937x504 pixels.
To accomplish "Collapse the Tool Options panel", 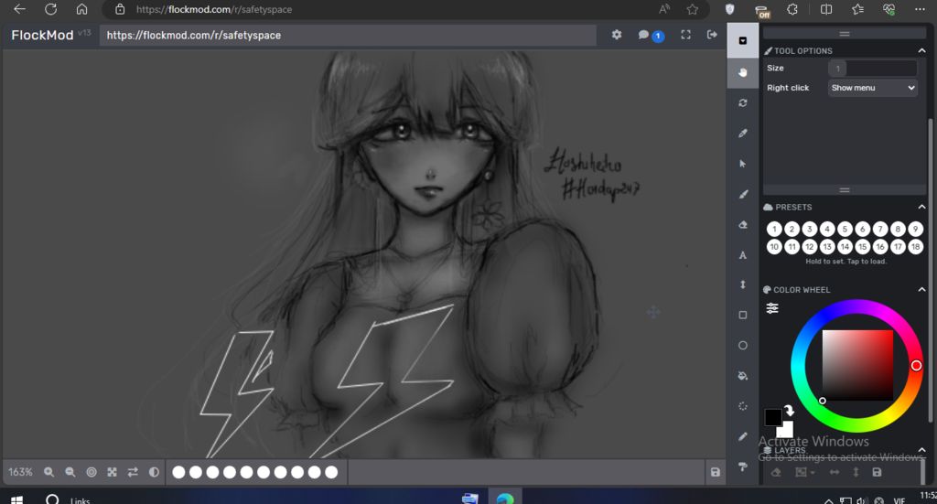I will 921,50.
